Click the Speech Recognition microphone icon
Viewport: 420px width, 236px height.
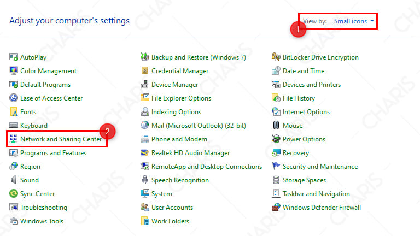click(145, 180)
